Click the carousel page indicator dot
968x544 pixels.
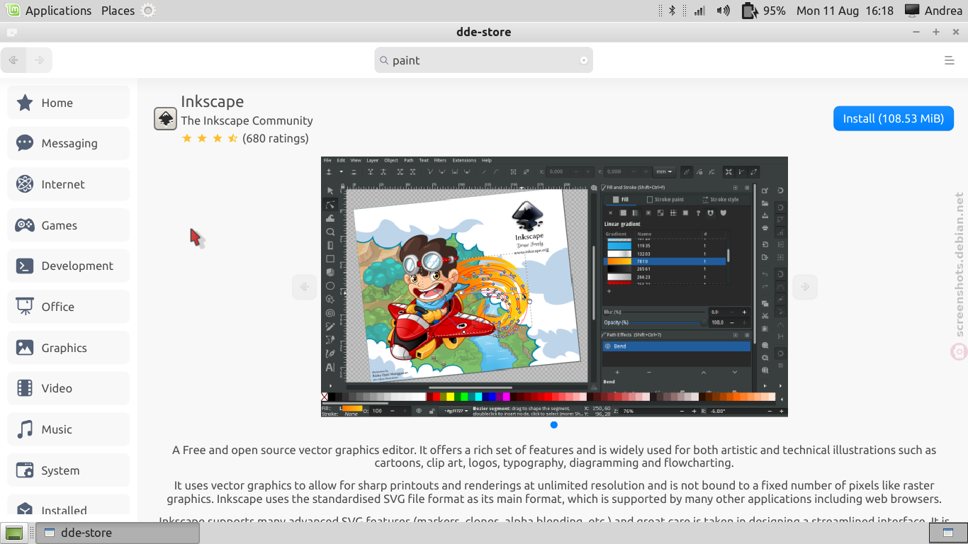pyautogui.click(x=554, y=425)
